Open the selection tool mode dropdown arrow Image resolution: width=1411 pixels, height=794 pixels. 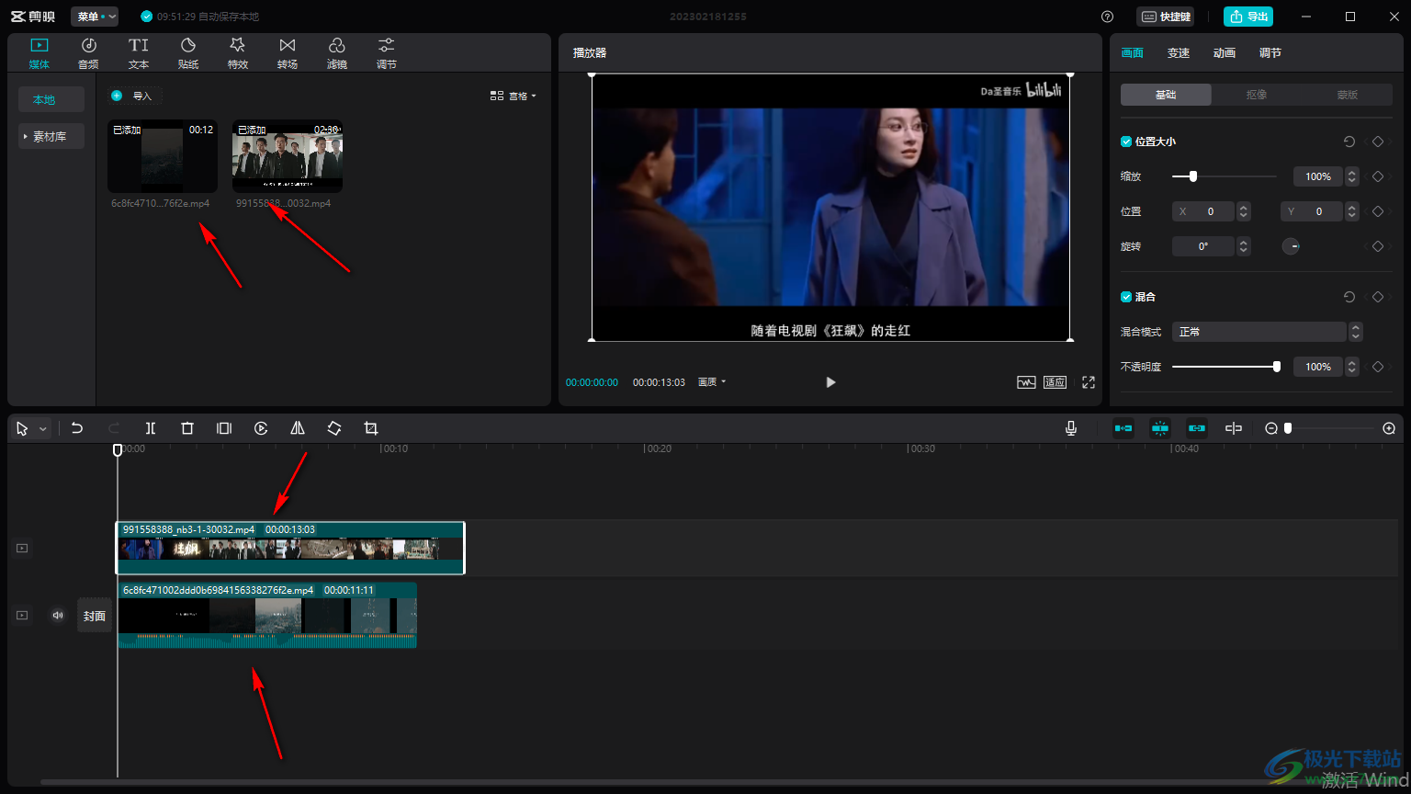click(x=42, y=429)
